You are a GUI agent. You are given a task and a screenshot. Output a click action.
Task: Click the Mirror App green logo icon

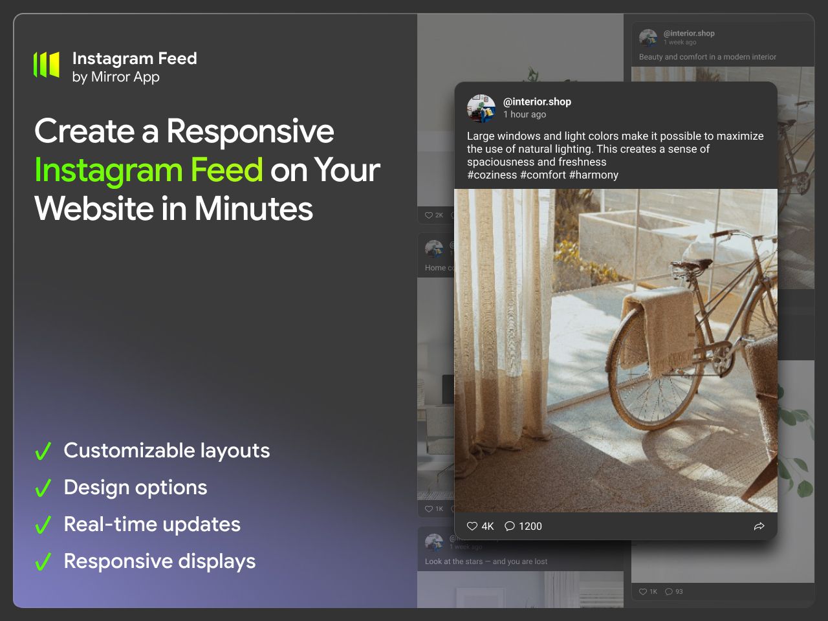click(47, 65)
